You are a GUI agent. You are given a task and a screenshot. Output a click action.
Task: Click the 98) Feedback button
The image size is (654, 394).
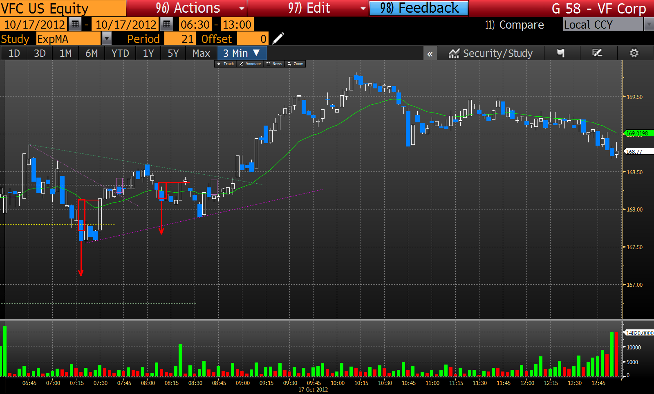419,8
